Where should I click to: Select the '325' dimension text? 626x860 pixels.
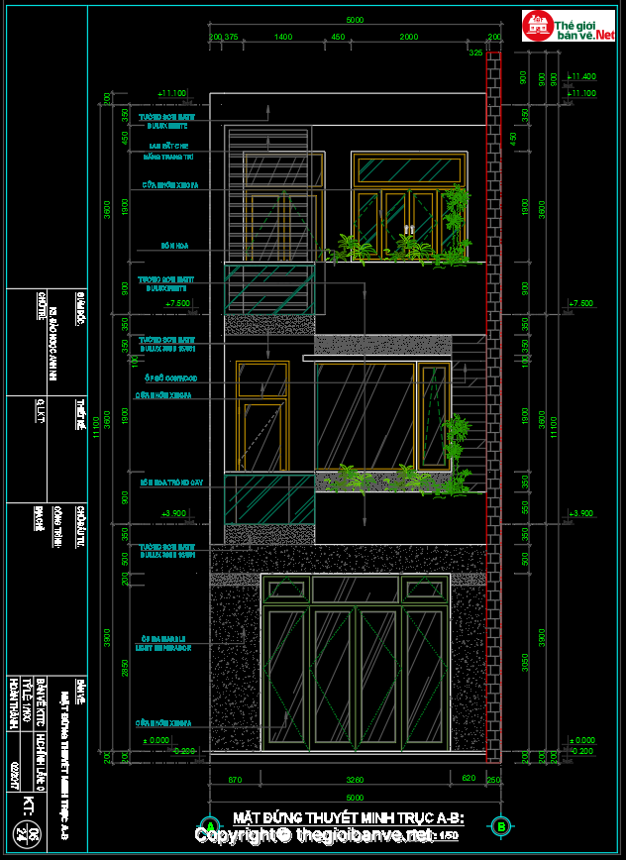(x=475, y=53)
